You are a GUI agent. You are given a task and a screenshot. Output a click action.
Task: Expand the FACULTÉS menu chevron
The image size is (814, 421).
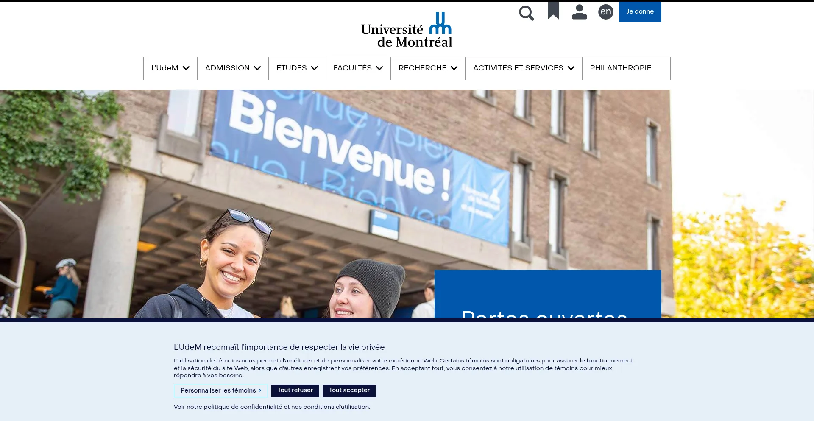click(x=379, y=68)
